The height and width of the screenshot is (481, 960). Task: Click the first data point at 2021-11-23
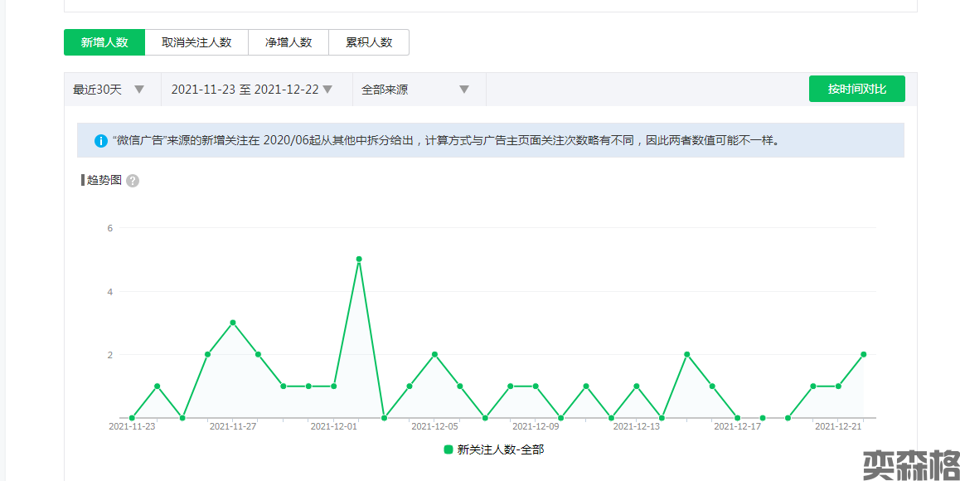point(132,418)
